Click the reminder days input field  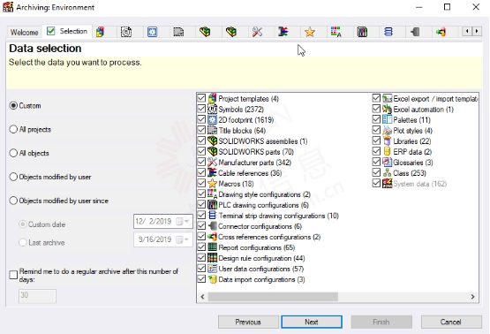tap(37, 296)
